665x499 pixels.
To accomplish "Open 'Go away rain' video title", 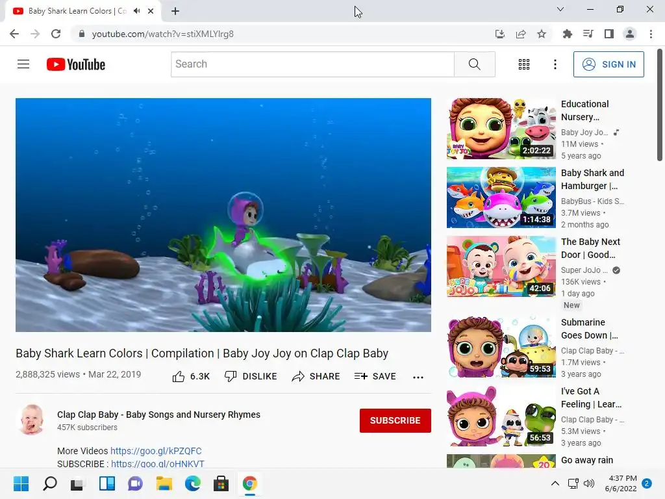I will [587, 460].
